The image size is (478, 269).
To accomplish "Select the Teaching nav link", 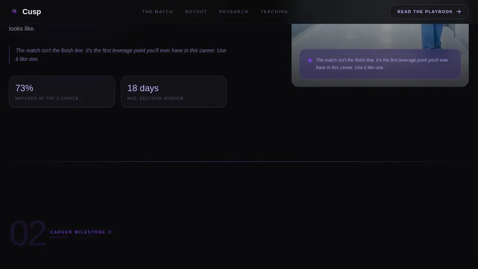I will 274,12.
